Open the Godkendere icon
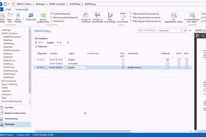The width and height of the screenshot is (206, 137). point(31,17)
